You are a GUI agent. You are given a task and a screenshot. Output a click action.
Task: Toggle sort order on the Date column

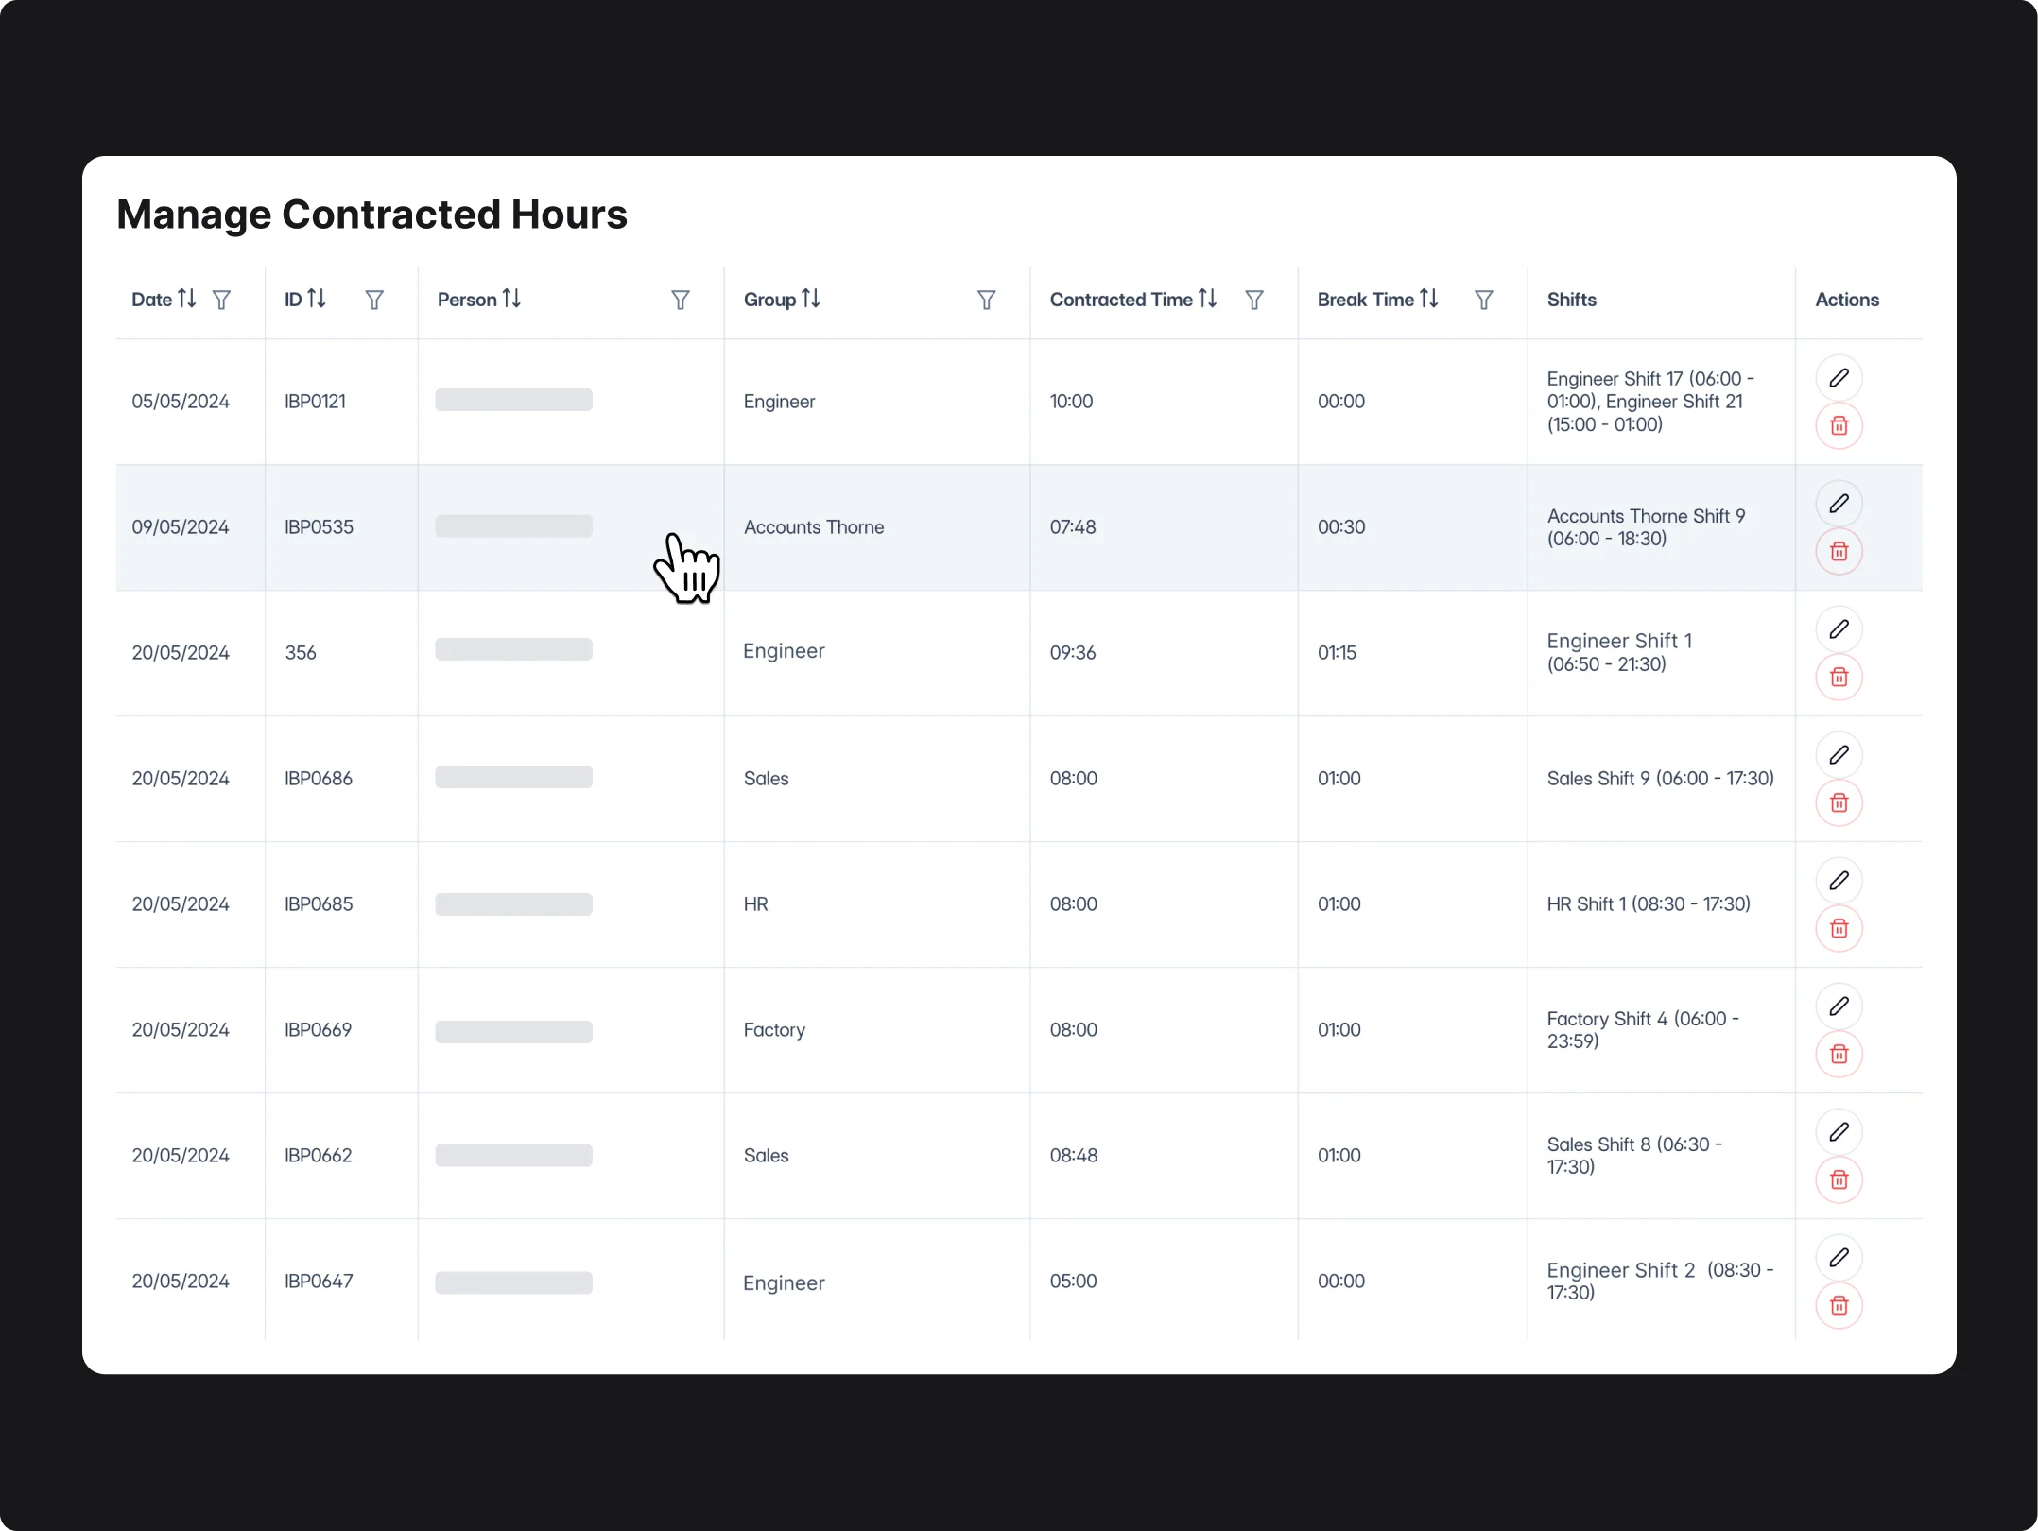(186, 299)
